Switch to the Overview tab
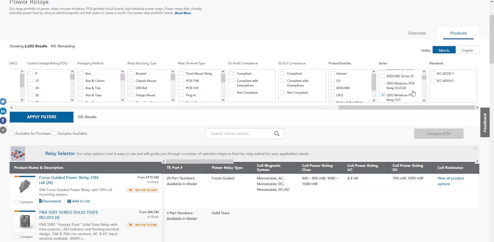This screenshot has width=494, height=242. coord(417,33)
